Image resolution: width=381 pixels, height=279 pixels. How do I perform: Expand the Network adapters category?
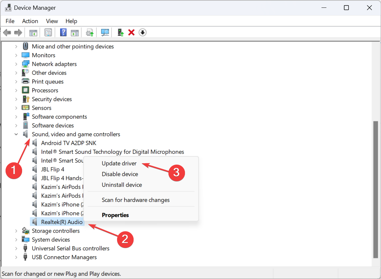(16, 64)
